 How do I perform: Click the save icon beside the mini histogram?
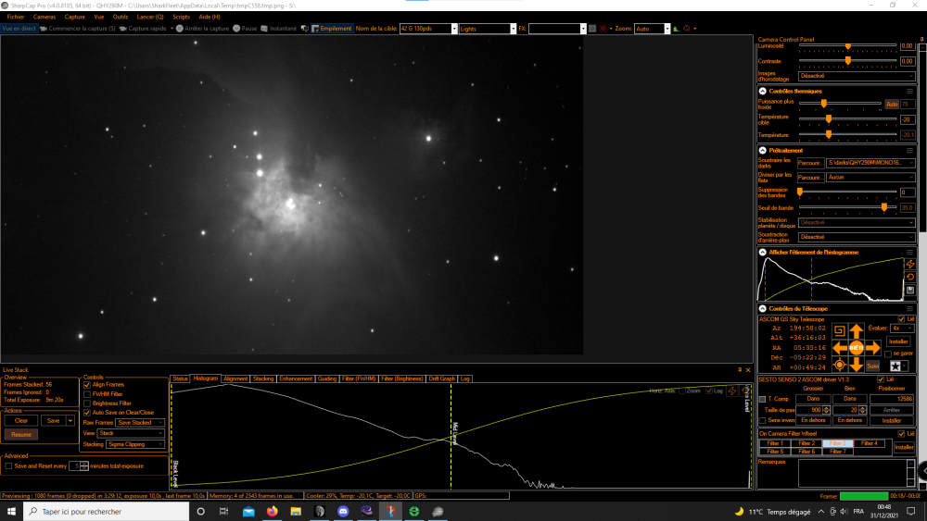(x=910, y=291)
